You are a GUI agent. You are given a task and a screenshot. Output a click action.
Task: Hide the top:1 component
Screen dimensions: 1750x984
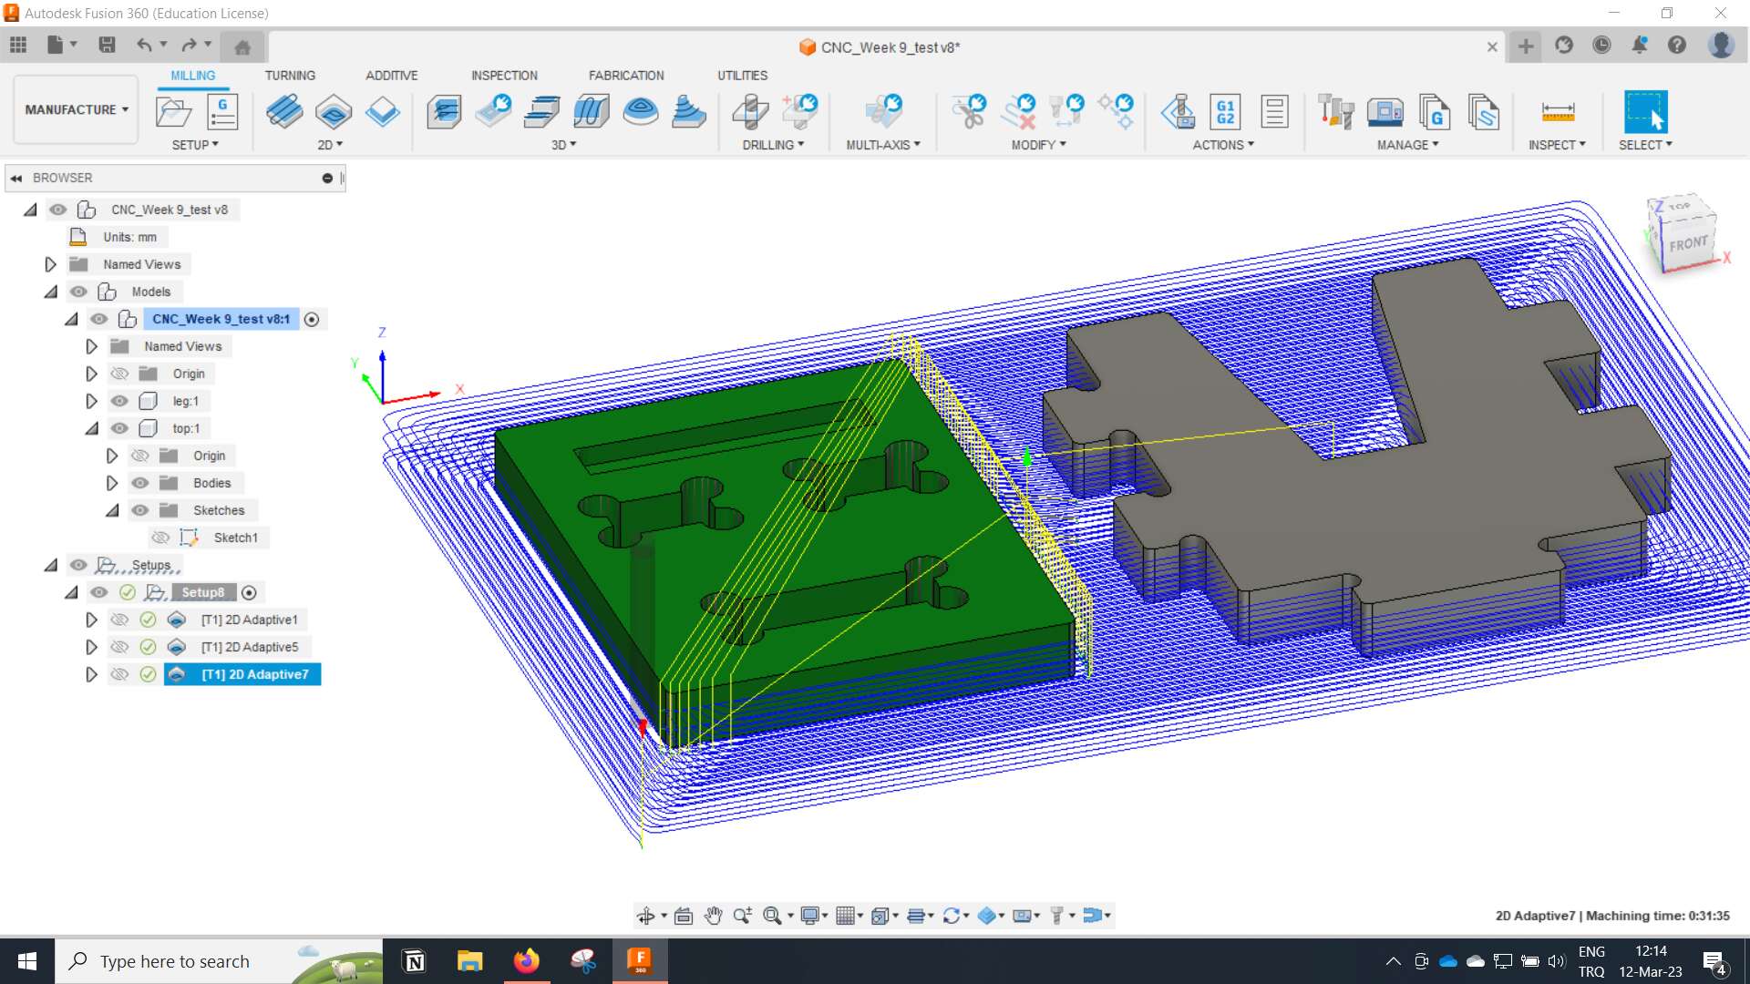tap(119, 428)
